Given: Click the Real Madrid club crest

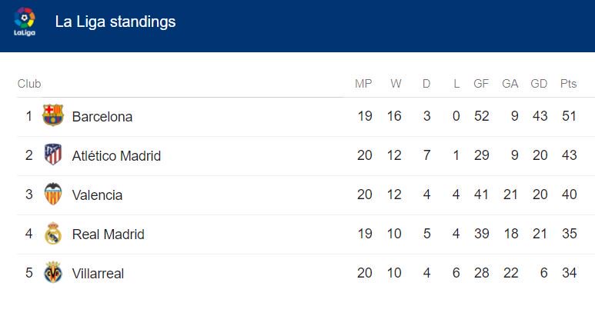Looking at the screenshot, I should [53, 234].
